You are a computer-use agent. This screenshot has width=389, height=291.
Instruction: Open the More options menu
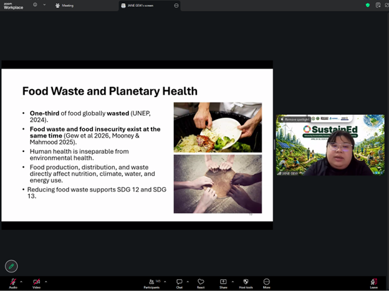coord(267,282)
